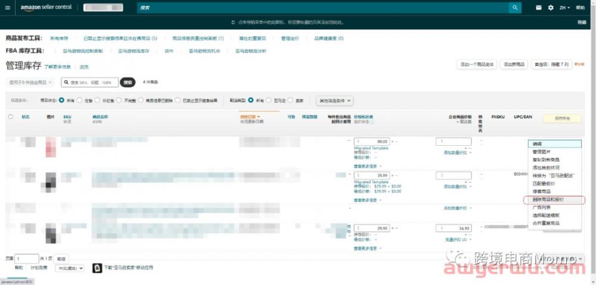The width and height of the screenshot is (596, 285).
Task: Click the dark 搜索 button
Action: click(128, 82)
